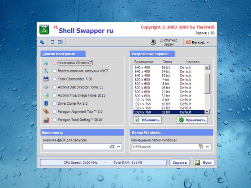Choose Acronis True Image Home 2011 option
Viewport: 251px width, 188px height.
point(54,95)
